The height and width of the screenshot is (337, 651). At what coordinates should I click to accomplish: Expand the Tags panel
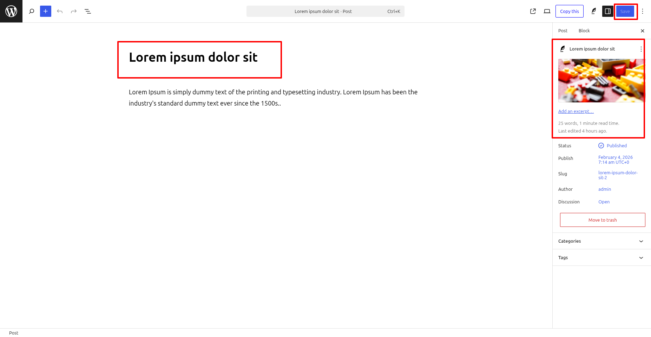click(602, 257)
